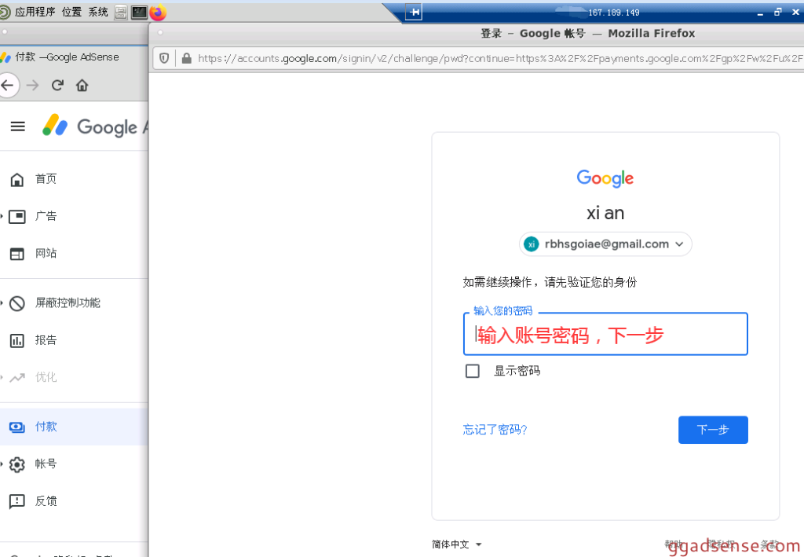The width and height of the screenshot is (804, 557).
Task: Click the Google logo on the sign-in card
Action: coord(605,178)
